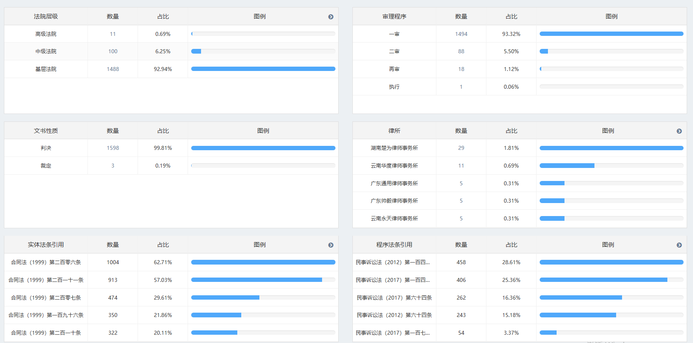Image resolution: width=693 pixels, height=343 pixels.
Task: Click the 审理程序 column header
Action: pyautogui.click(x=394, y=17)
